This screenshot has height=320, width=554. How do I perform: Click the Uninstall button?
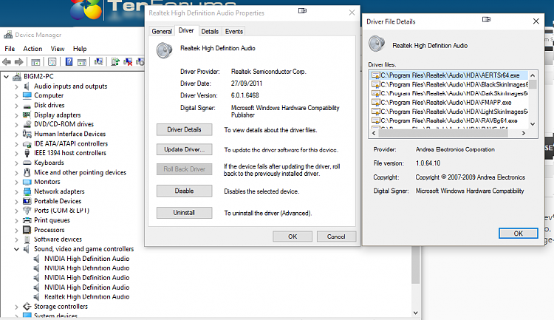tap(184, 213)
